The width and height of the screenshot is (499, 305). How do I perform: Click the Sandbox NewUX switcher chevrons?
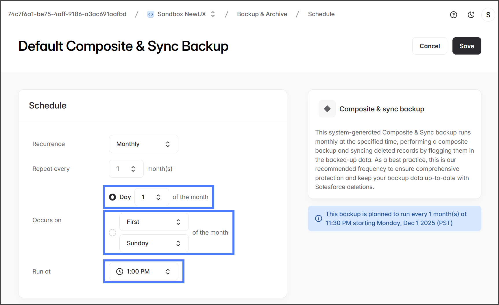pos(213,14)
